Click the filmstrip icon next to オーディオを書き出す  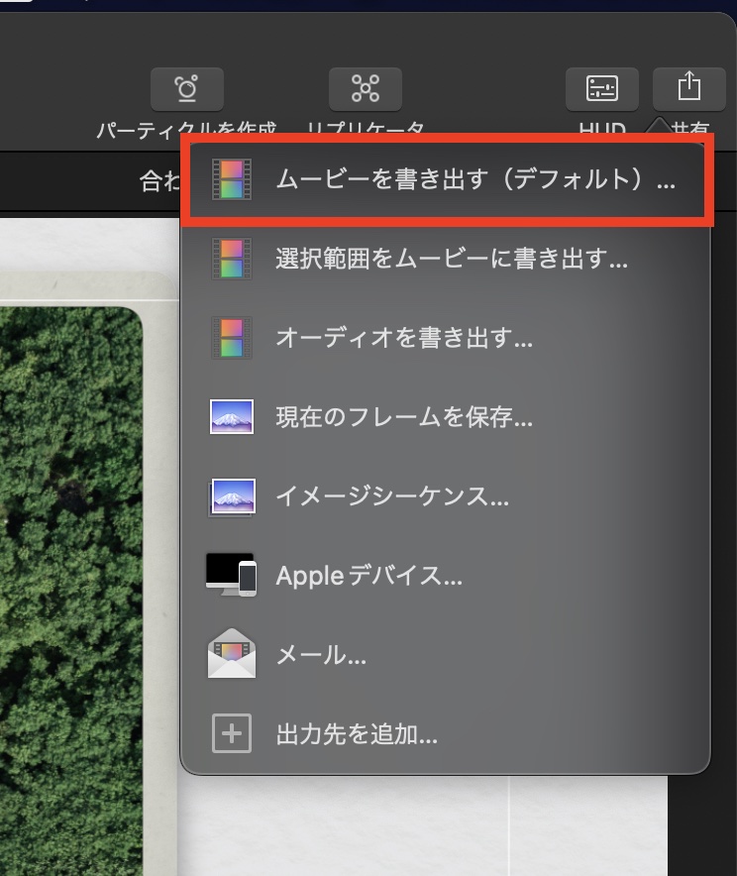(x=232, y=338)
